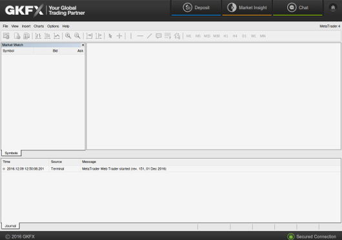The height and width of the screenshot is (240, 342).
Task: Click the Zoom Out magnifier
Action: coord(77,36)
